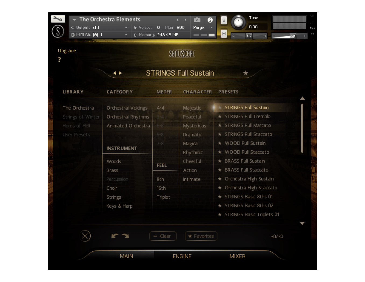365x282 pixels.
Task: Load the STRINGS Basic 8ths 02 preset
Action: (249, 205)
